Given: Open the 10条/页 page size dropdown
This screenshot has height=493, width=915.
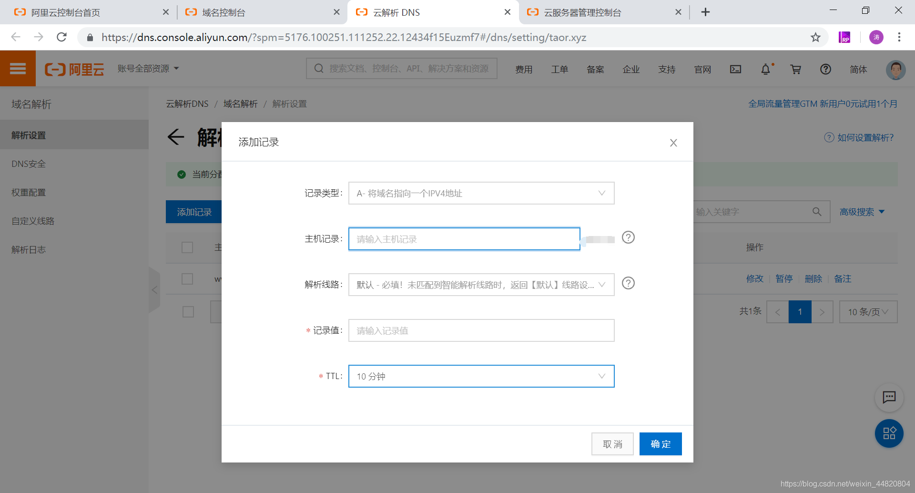Looking at the screenshot, I should coord(868,311).
